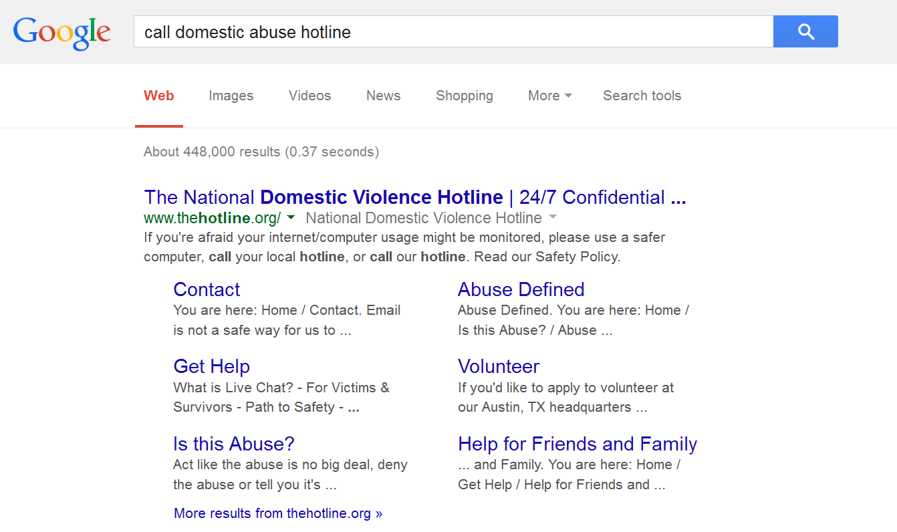Expand the gray arrow after National Domestic Violence Hotline
897x532 pixels.
coord(552,217)
